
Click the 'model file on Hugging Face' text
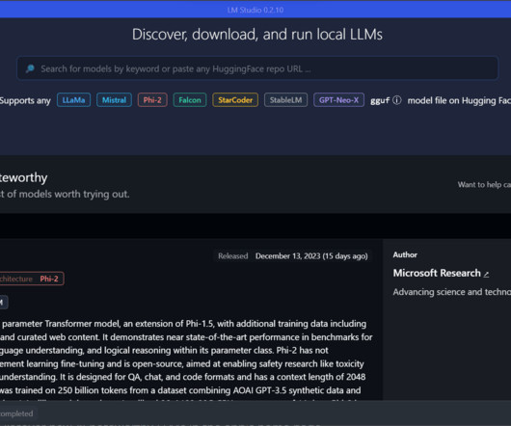point(459,100)
